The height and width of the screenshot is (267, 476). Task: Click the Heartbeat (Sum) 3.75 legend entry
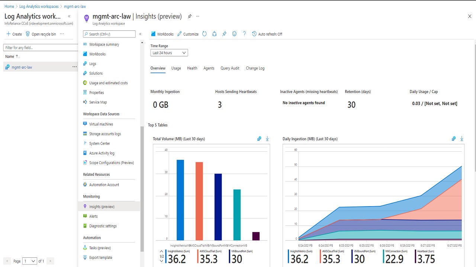(x=425, y=256)
